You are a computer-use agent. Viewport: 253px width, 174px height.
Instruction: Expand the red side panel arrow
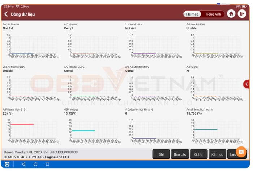tap(246, 84)
